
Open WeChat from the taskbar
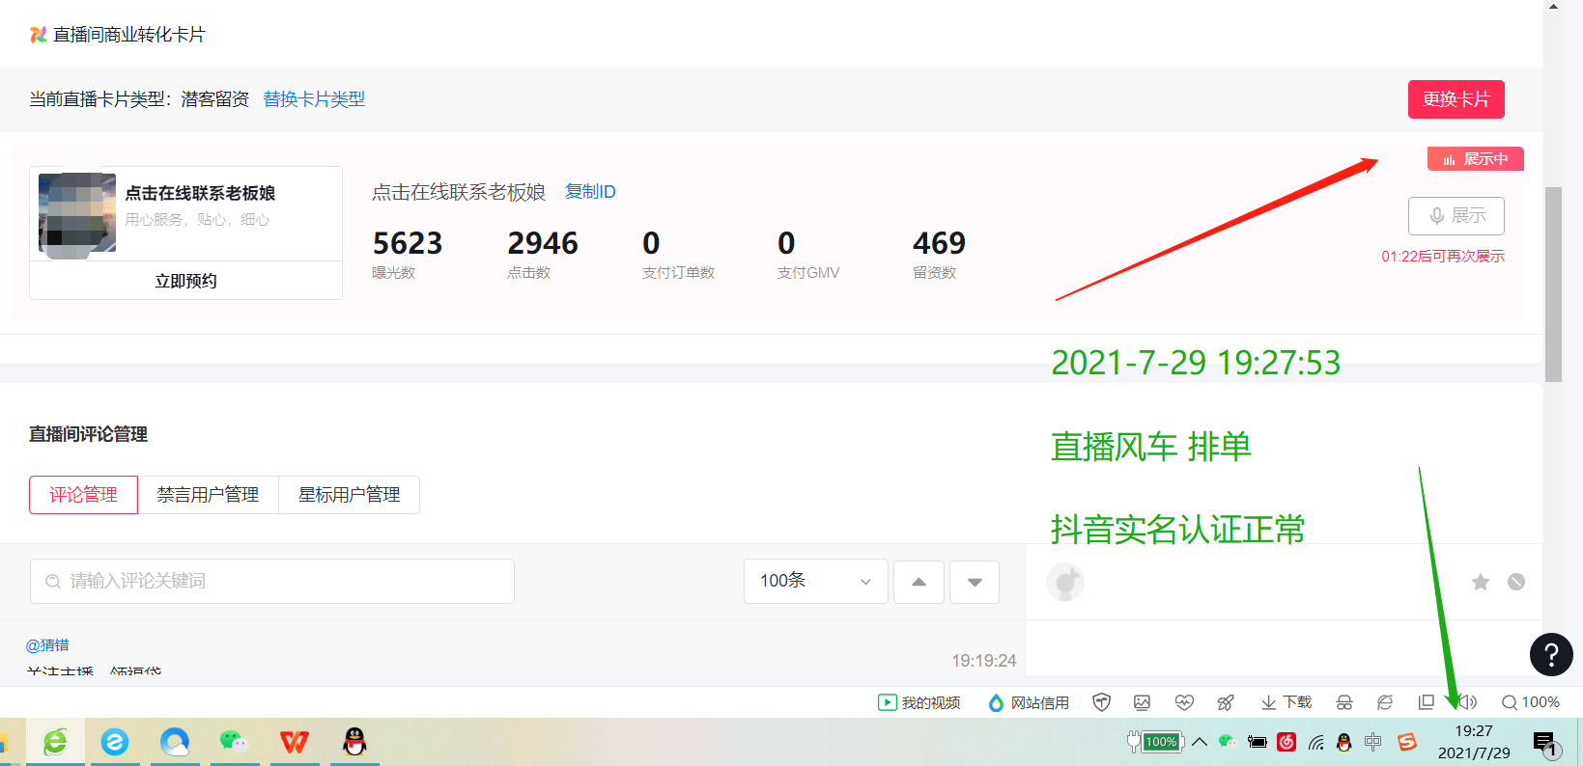234,742
